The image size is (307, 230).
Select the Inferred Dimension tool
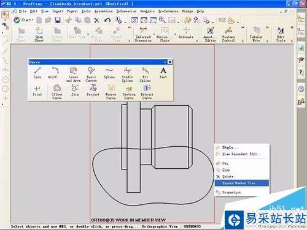pos(143,34)
